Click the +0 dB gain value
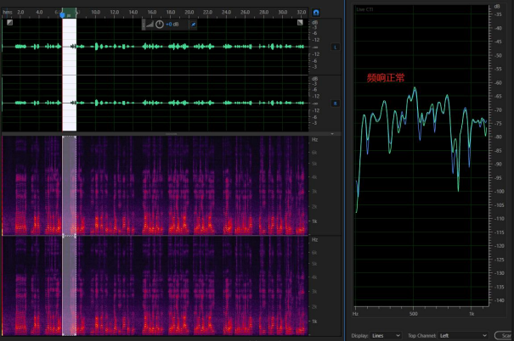The image size is (514, 341). tap(172, 25)
